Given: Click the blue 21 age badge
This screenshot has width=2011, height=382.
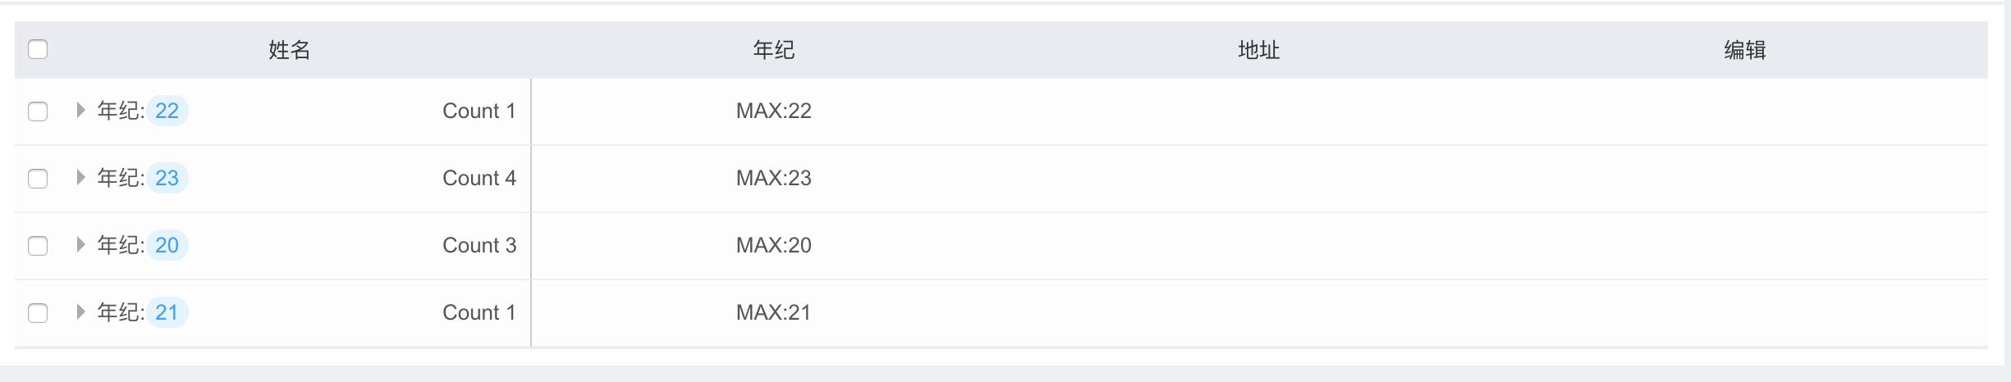Looking at the screenshot, I should click(x=167, y=312).
